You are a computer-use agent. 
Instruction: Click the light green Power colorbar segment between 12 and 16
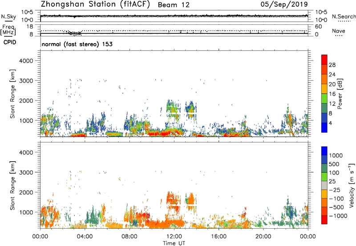pos(324,98)
